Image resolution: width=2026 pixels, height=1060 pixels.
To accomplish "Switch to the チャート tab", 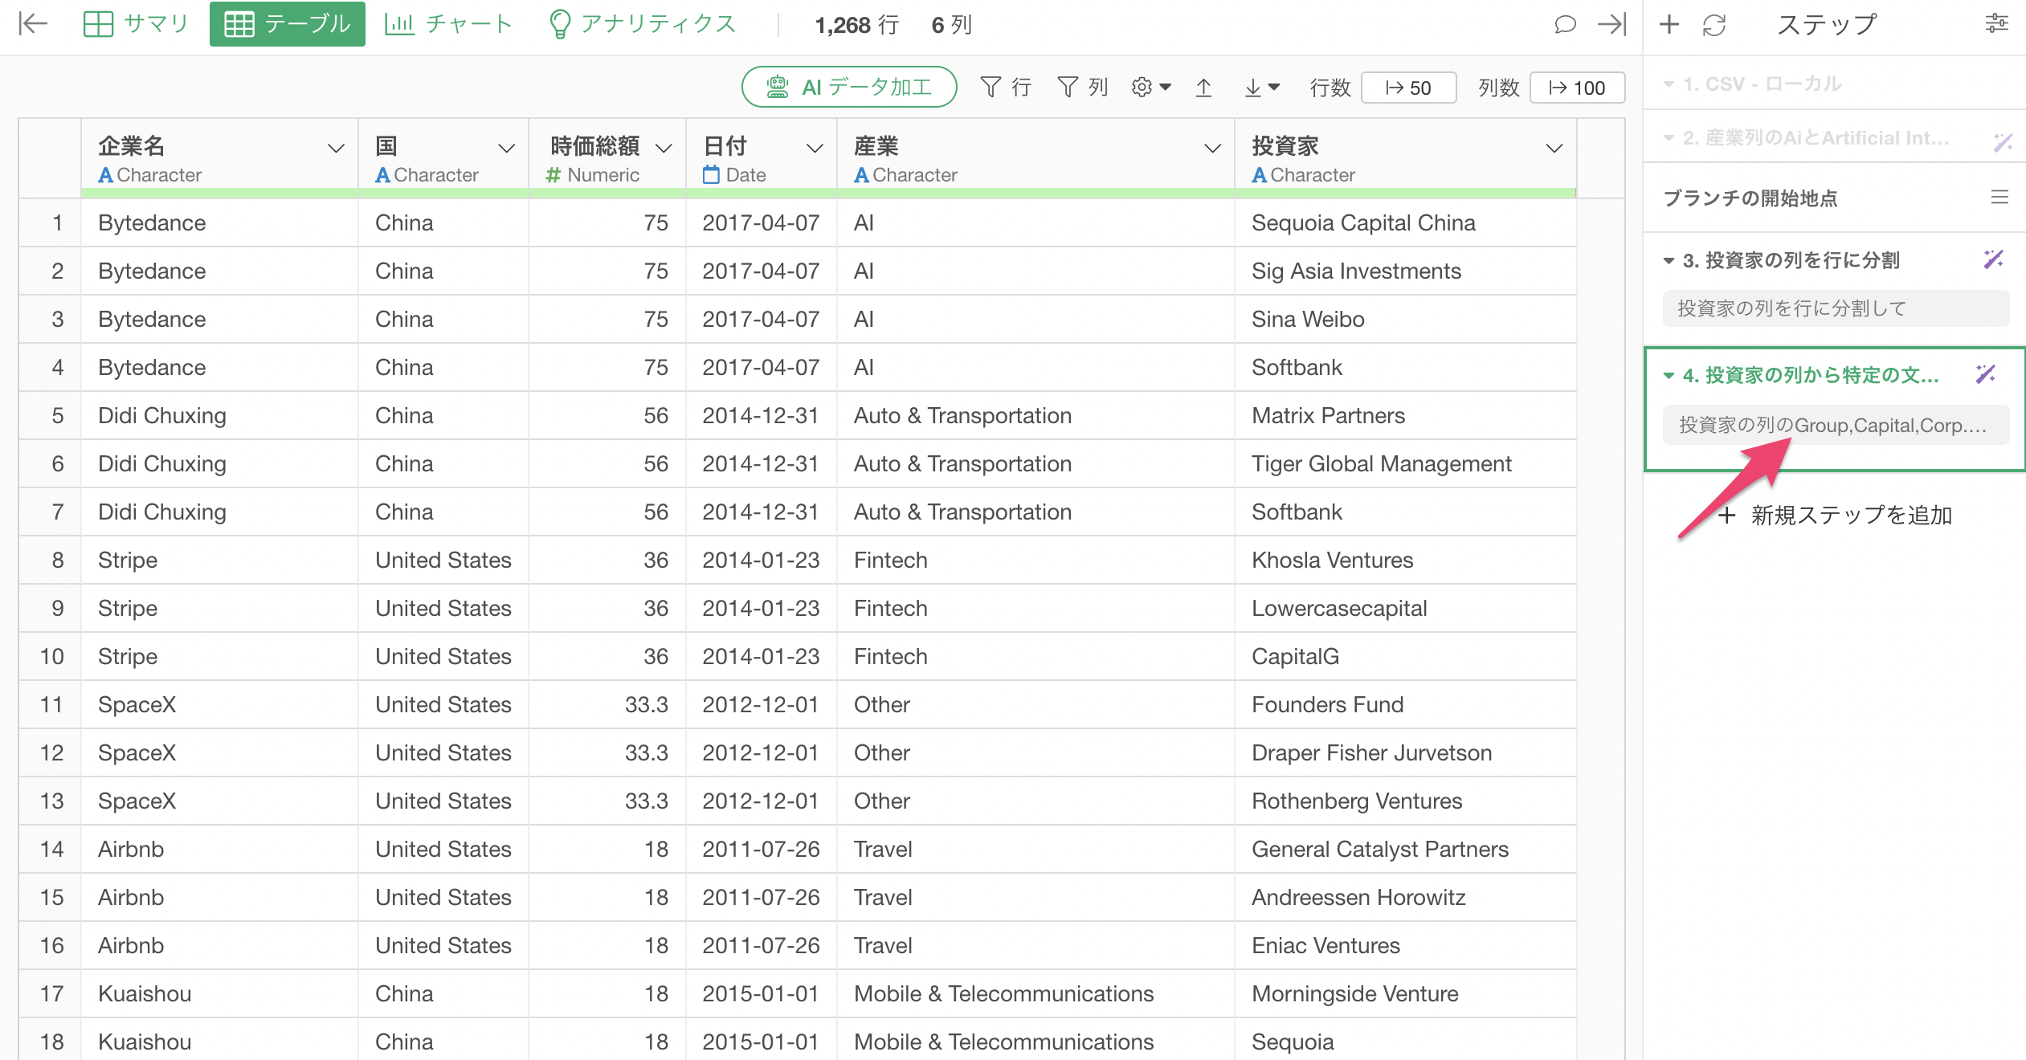I will (448, 24).
